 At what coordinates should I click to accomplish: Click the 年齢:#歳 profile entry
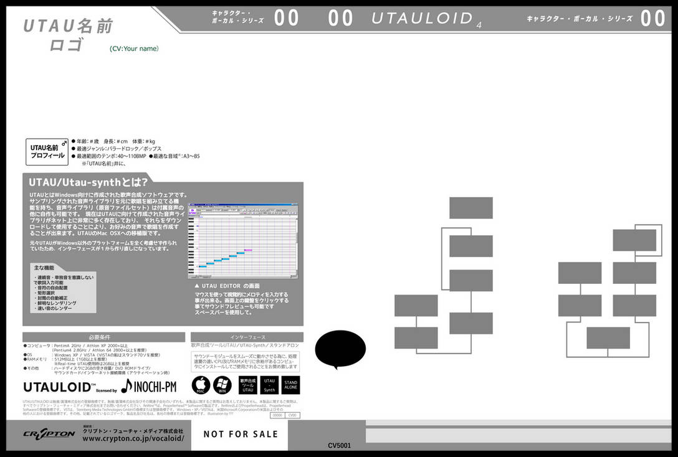87,141
